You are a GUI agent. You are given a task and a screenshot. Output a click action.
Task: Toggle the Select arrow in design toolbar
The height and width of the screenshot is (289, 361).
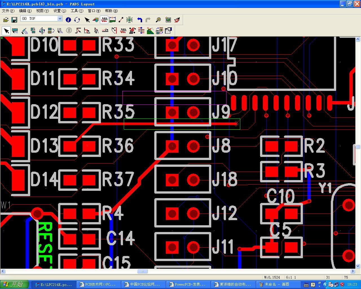click(x=6, y=30)
